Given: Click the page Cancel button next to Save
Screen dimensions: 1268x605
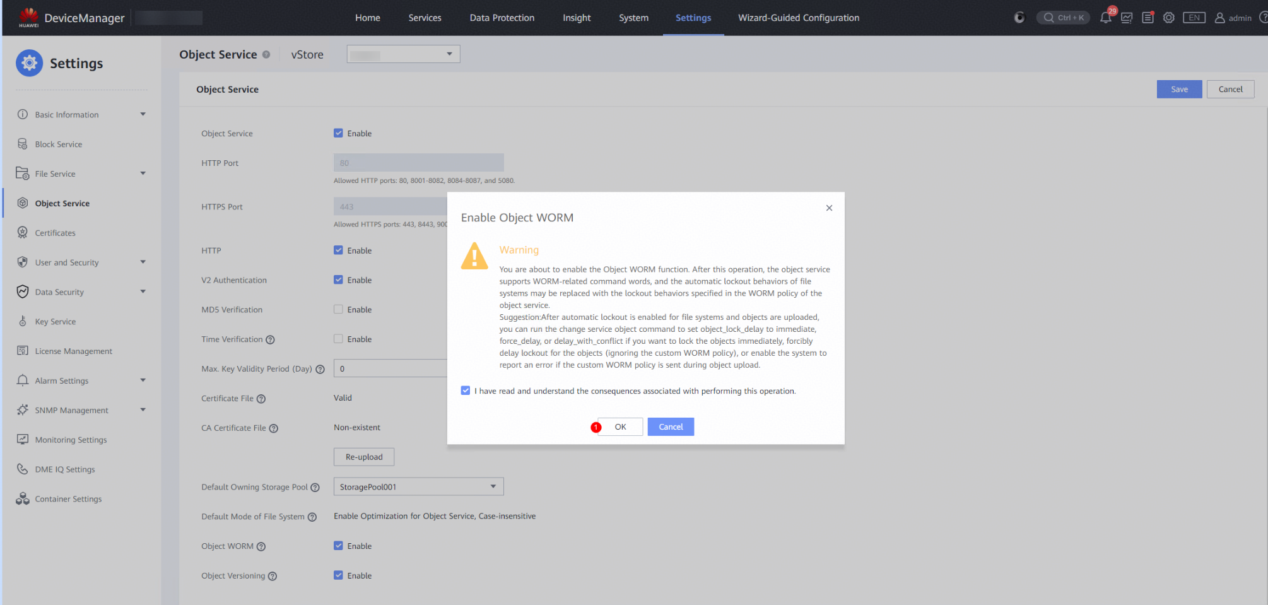Looking at the screenshot, I should (1230, 89).
